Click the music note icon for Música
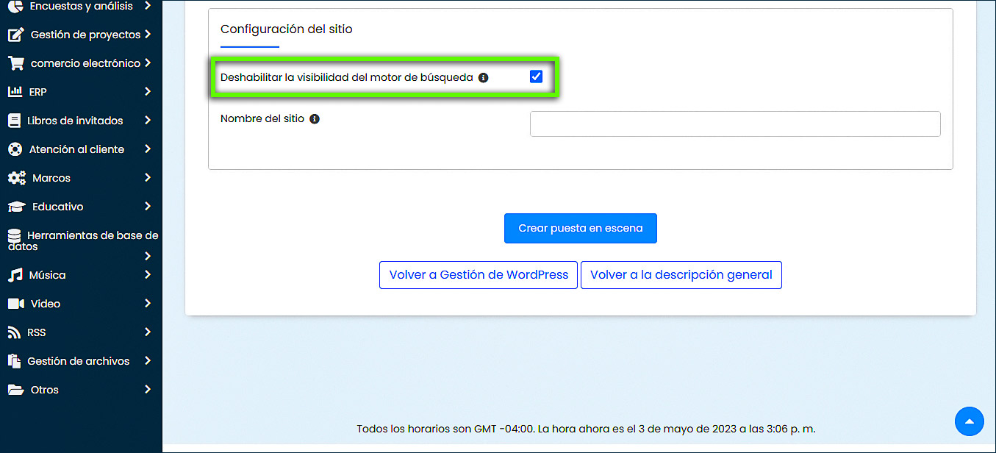996x453 pixels. (15, 275)
